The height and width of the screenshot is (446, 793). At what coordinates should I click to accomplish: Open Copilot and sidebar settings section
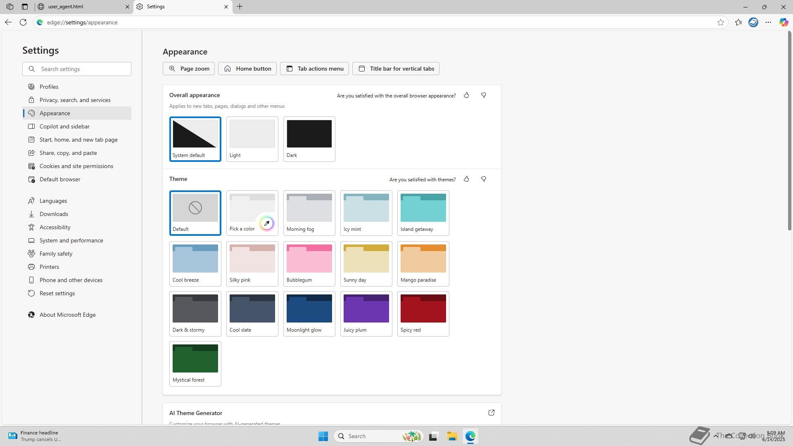(x=64, y=126)
